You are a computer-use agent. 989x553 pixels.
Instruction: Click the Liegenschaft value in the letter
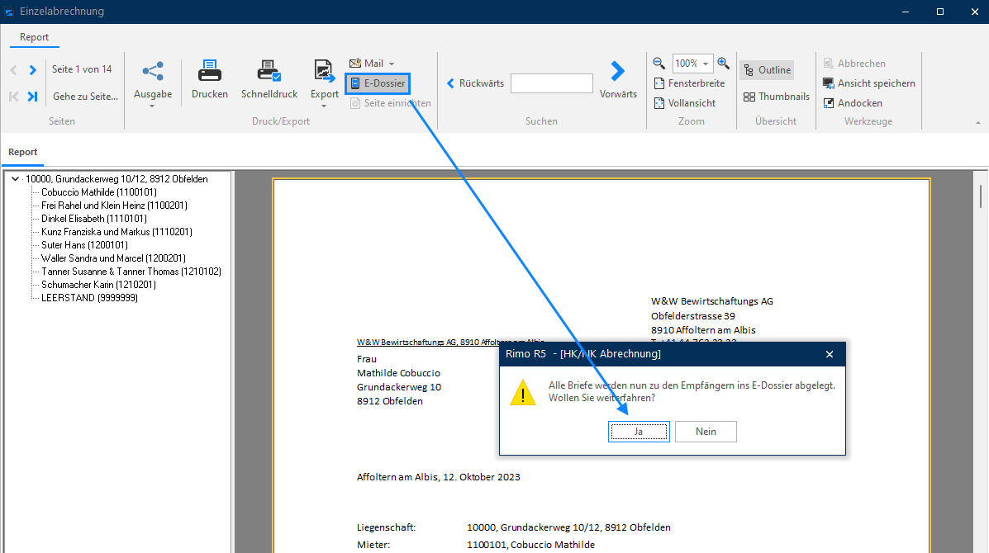point(568,527)
